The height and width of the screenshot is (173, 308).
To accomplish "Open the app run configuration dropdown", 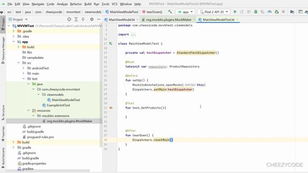I will pyautogui.click(x=185, y=12).
